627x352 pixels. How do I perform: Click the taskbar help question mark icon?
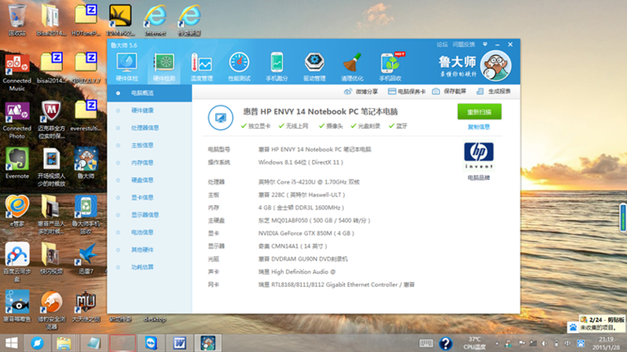[445, 343]
